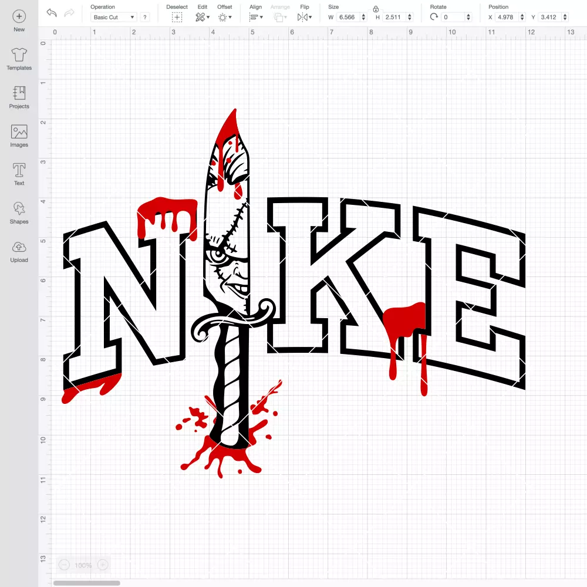Adjust the Position Y stepper arrows

[565, 17]
